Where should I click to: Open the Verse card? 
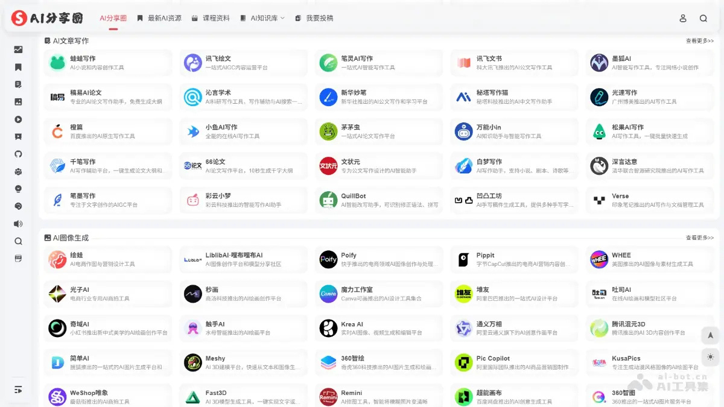(x=650, y=200)
